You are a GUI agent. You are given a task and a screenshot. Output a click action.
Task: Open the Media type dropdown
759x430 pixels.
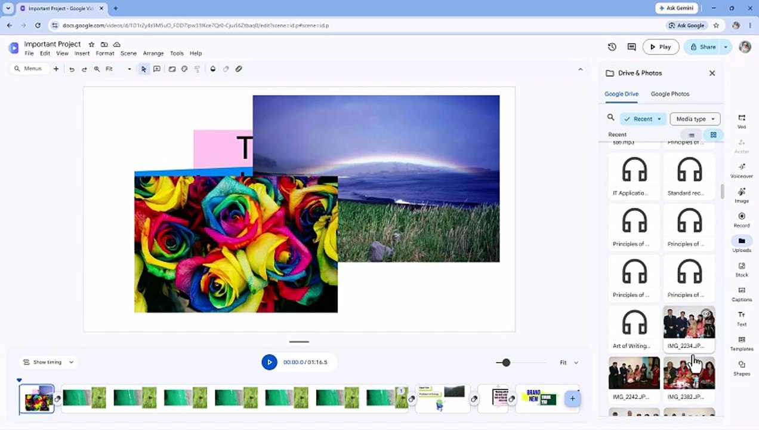(695, 119)
